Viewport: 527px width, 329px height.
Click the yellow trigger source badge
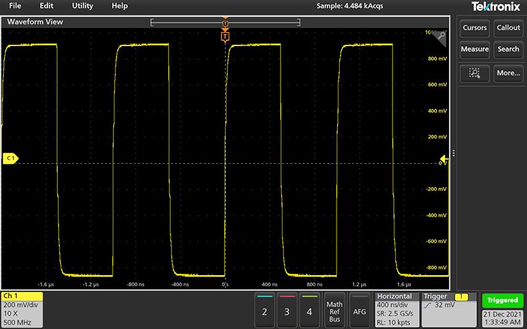[462, 297]
